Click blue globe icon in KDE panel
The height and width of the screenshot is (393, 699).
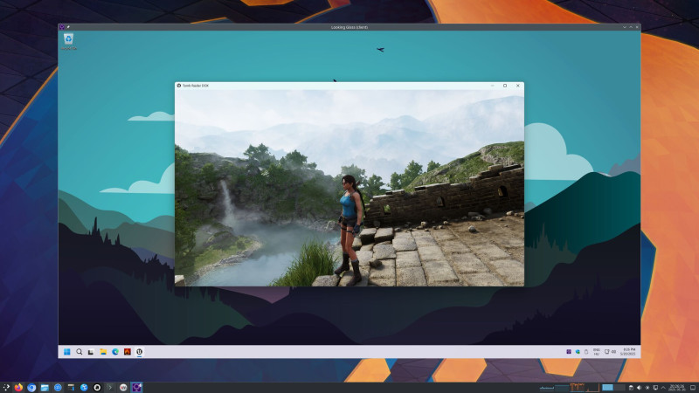coord(84,388)
